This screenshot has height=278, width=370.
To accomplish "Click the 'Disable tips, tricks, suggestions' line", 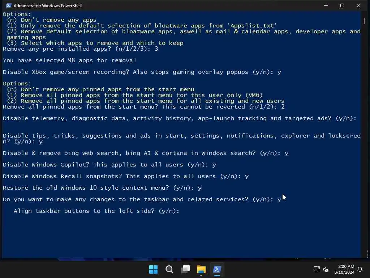I will click(x=182, y=139).
